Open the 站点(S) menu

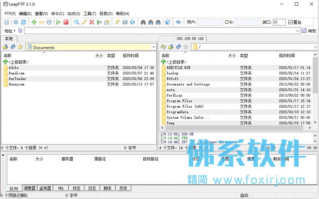pos(74,14)
